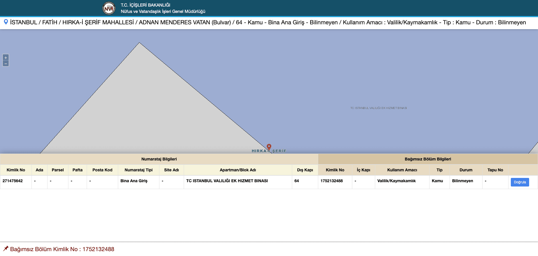This screenshot has width=538, height=256.
Task: Click the red location marker on map
Action: [269, 147]
